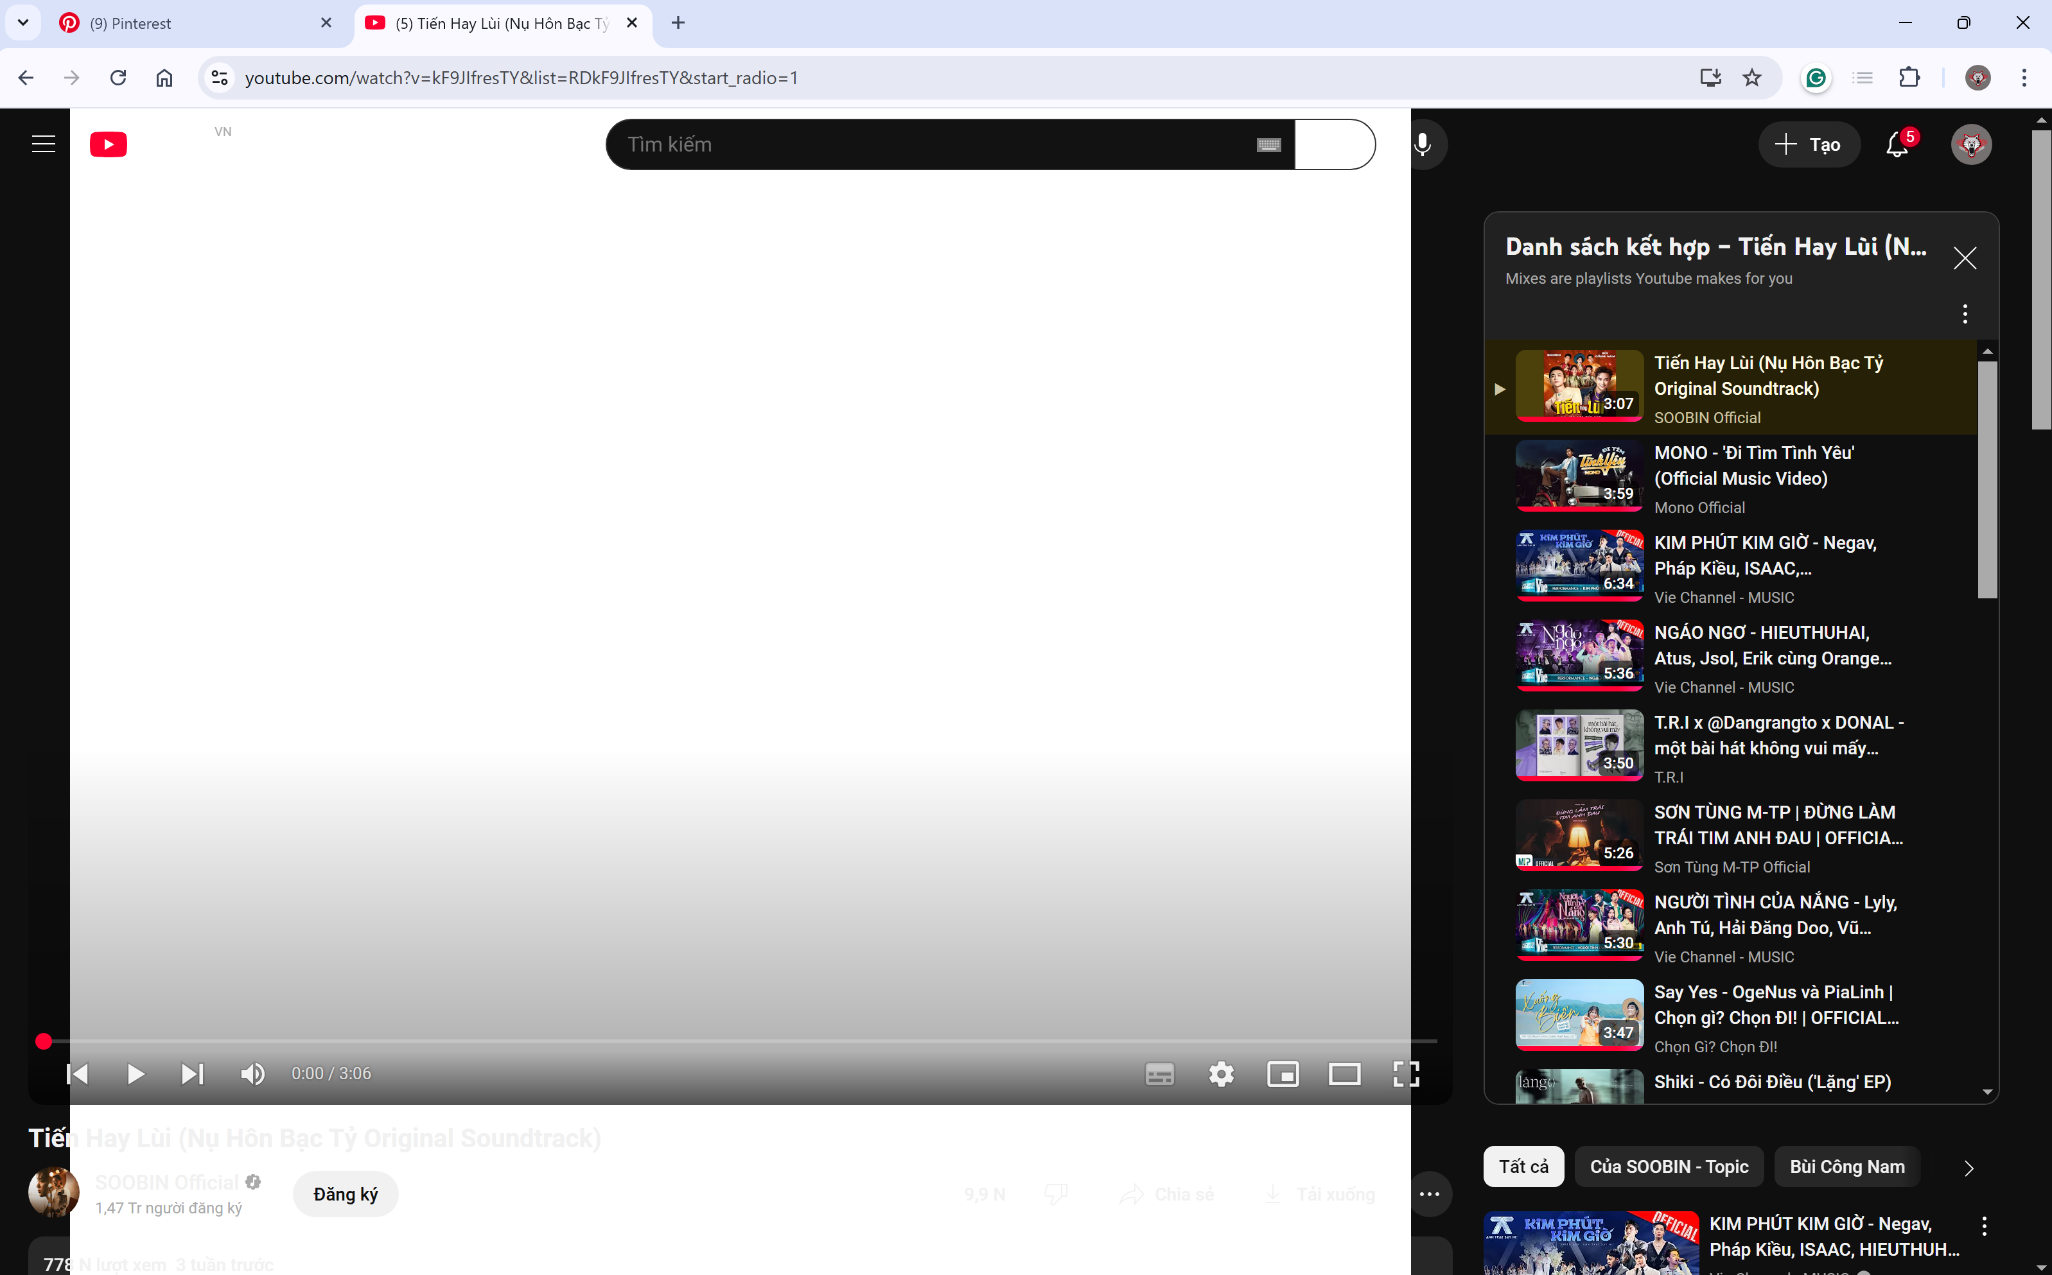View site information icon in address bar

[x=219, y=78]
